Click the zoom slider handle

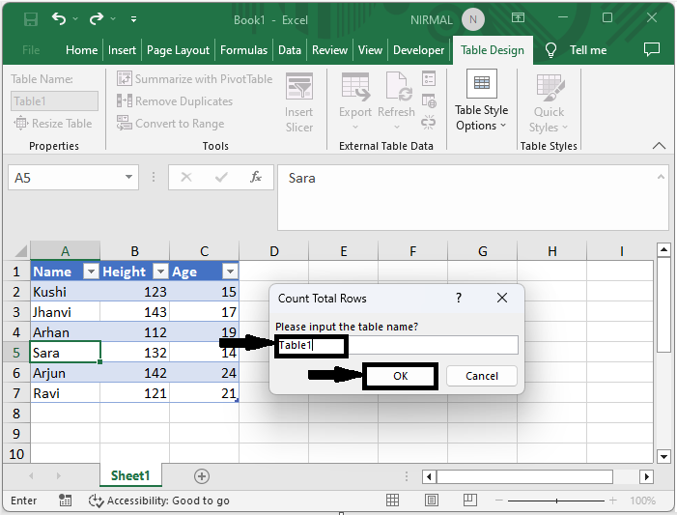pyautogui.click(x=556, y=501)
